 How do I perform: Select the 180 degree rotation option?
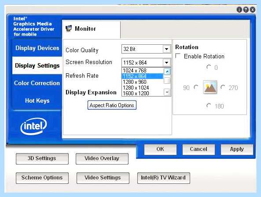pyautogui.click(x=209, y=106)
